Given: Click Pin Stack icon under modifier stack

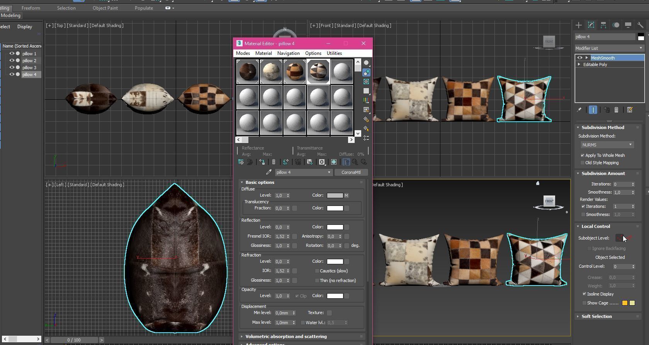Looking at the screenshot, I should tap(579, 110).
